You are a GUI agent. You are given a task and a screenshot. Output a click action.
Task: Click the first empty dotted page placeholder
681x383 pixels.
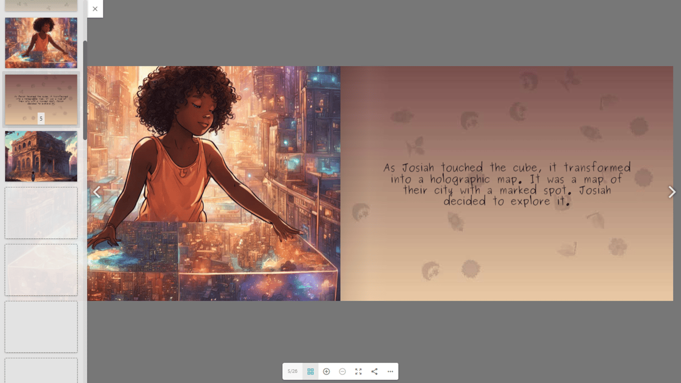(x=41, y=213)
